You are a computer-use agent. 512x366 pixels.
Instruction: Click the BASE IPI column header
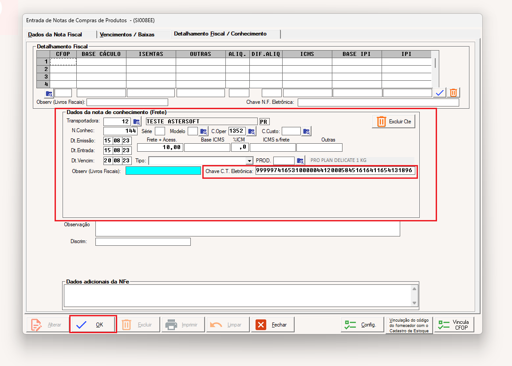coord(357,54)
